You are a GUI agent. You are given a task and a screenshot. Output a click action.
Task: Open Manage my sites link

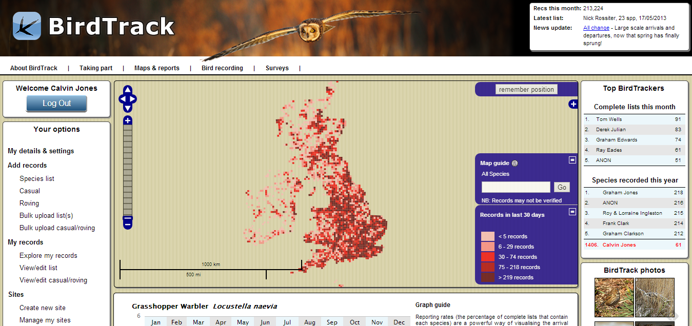pyautogui.click(x=45, y=320)
